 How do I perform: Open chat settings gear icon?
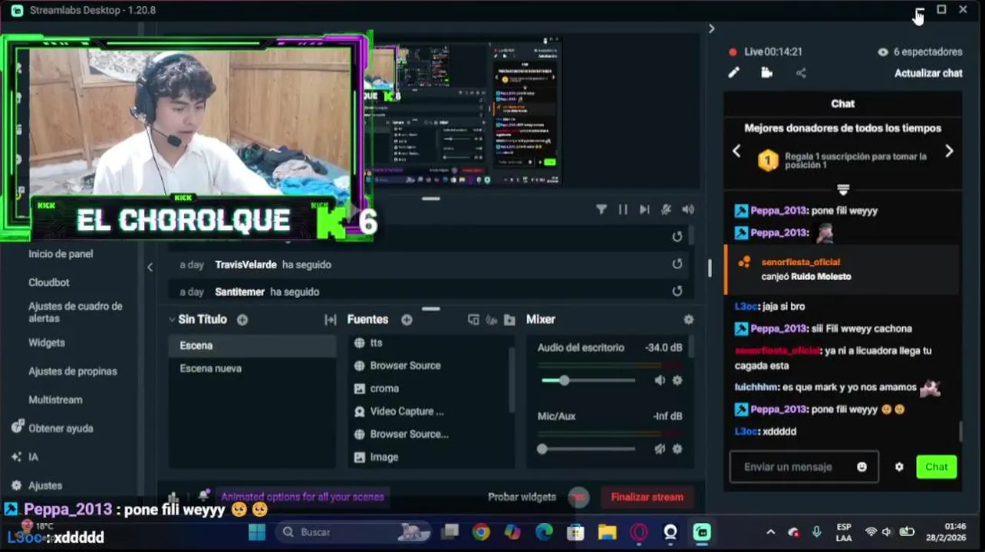coord(899,467)
